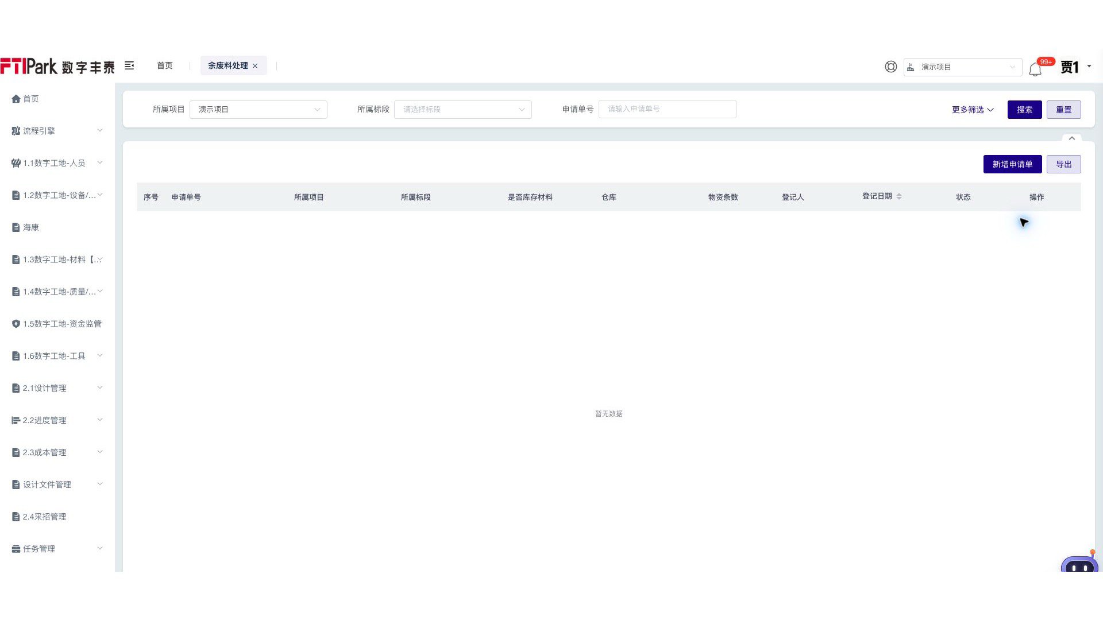Click the 2.4采招管理 document icon
This screenshot has width=1103, height=620.
pos(16,517)
